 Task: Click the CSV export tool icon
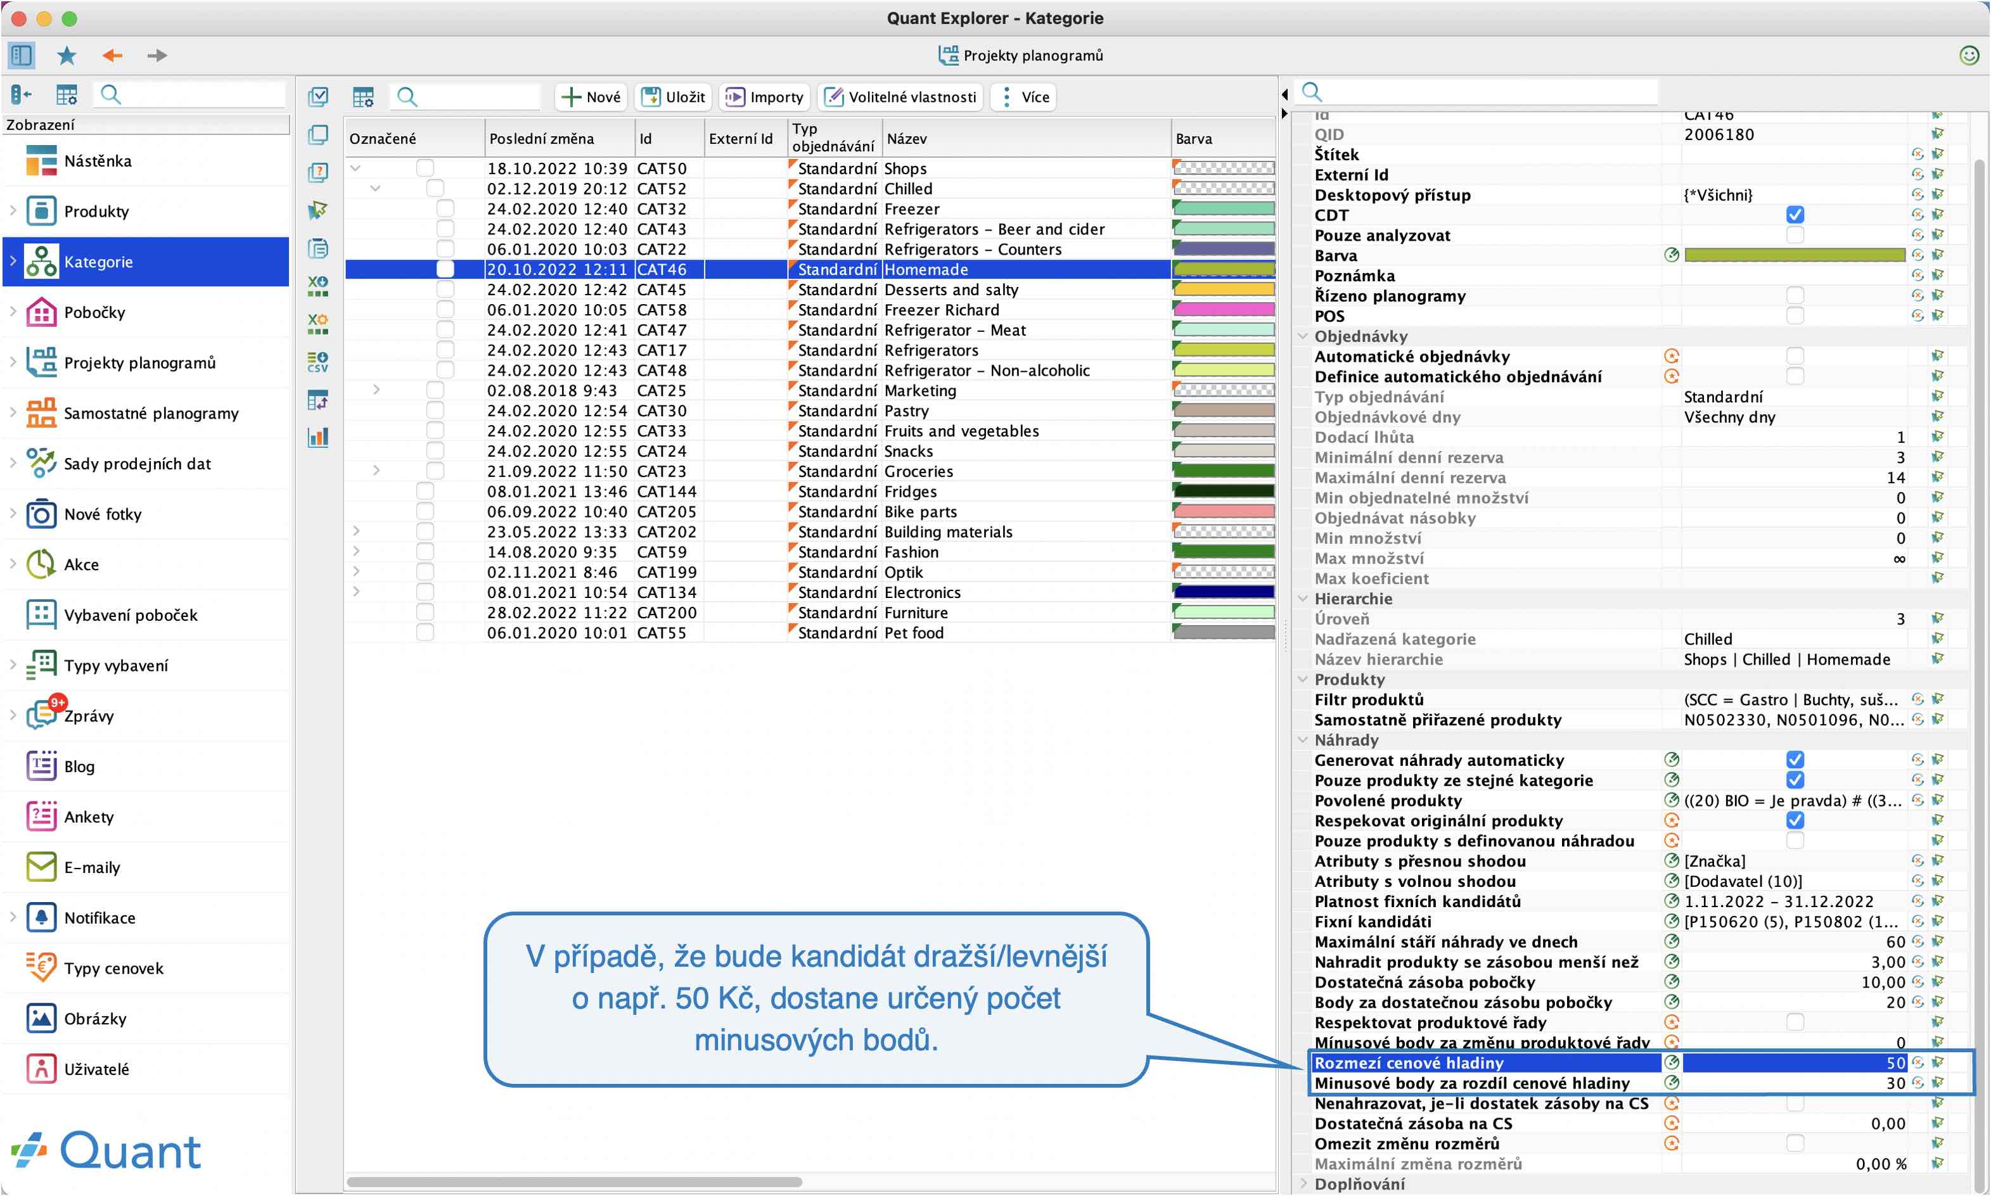coord(318,362)
